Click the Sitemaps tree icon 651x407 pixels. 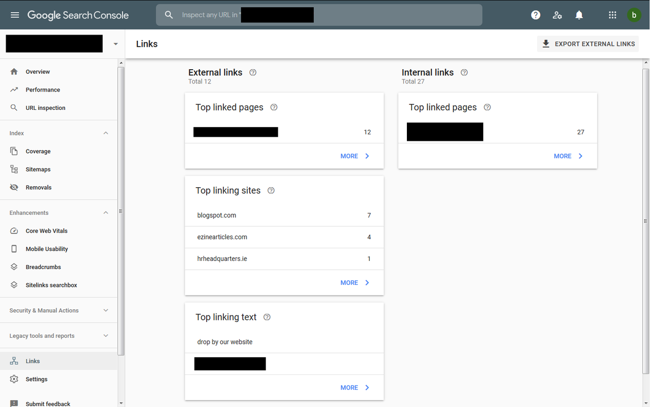click(x=14, y=169)
